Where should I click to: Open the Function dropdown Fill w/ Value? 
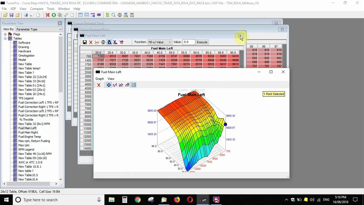click(160, 42)
